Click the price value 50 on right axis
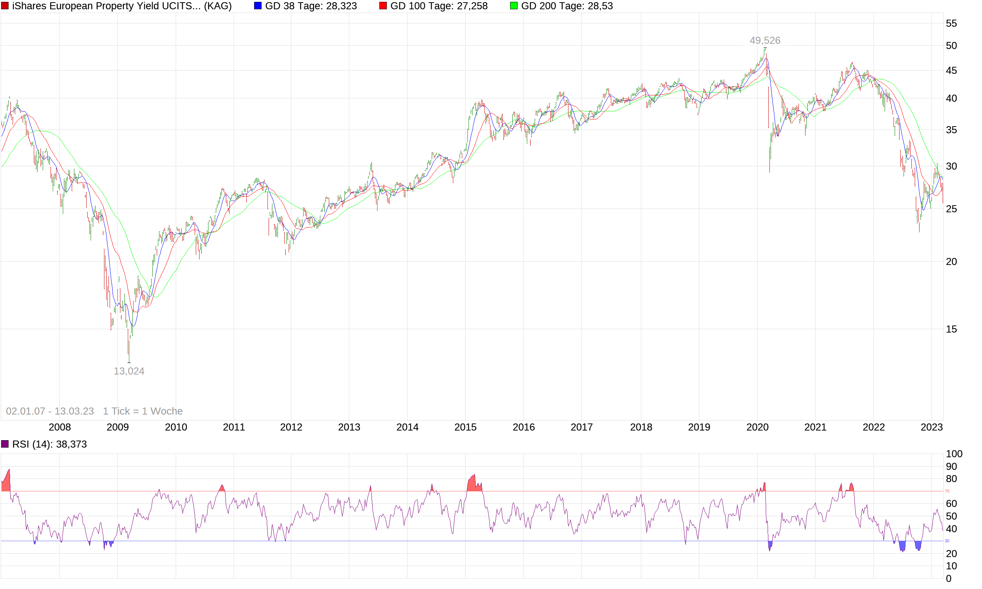This screenshot has height=589, width=982. 952,46
